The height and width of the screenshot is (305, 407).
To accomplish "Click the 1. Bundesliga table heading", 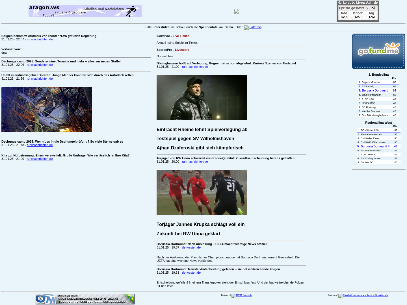I will point(378,75).
